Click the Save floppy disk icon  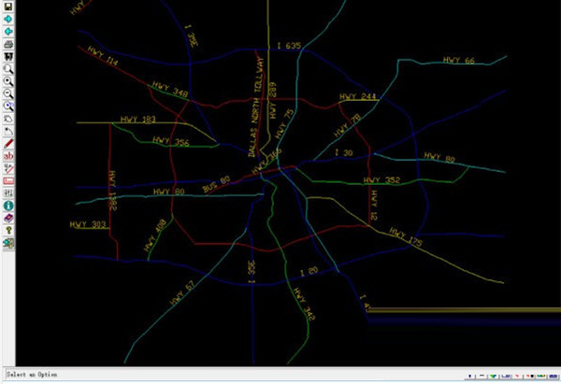pos(8,6)
